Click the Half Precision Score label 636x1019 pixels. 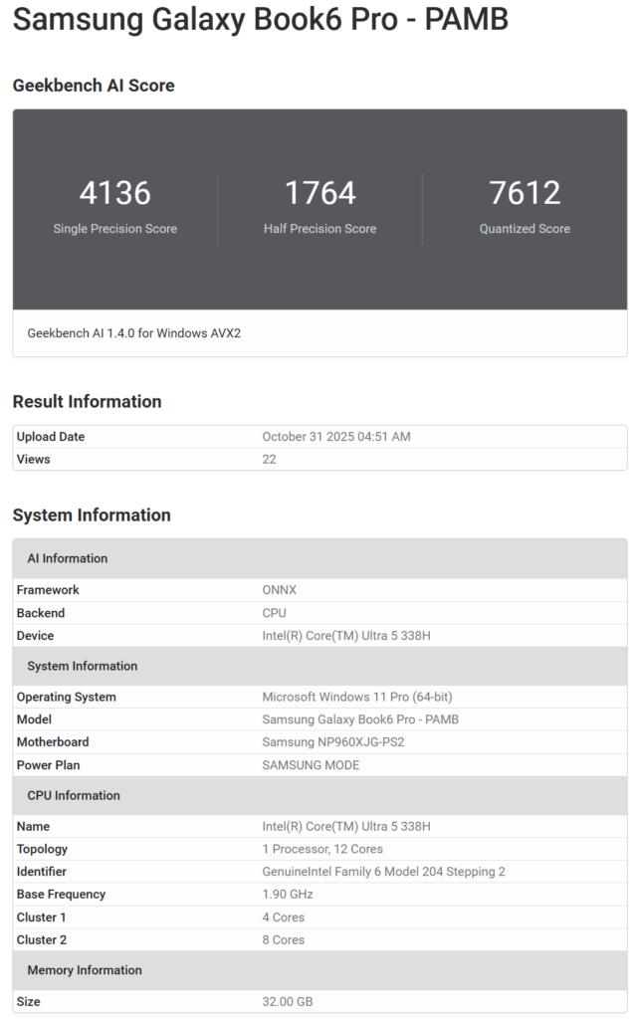[319, 229]
